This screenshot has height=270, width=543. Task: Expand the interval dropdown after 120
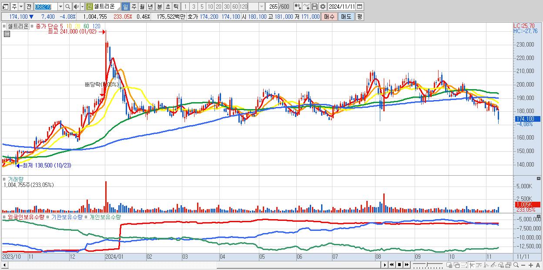[261, 7]
